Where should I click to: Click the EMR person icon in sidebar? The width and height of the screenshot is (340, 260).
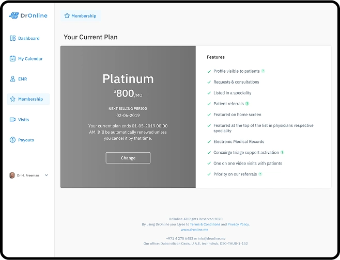12,79
